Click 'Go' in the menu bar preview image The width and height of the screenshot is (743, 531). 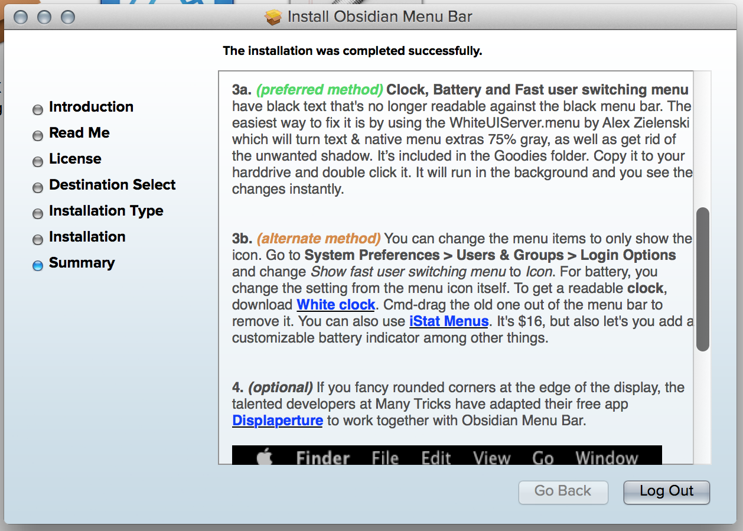point(543,458)
